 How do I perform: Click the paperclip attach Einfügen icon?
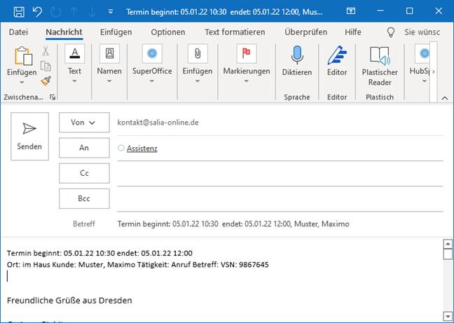pos(198,53)
